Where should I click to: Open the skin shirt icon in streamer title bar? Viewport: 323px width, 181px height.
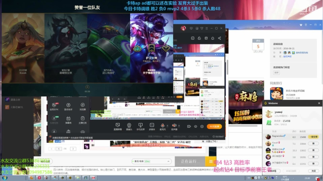pos(202,28)
